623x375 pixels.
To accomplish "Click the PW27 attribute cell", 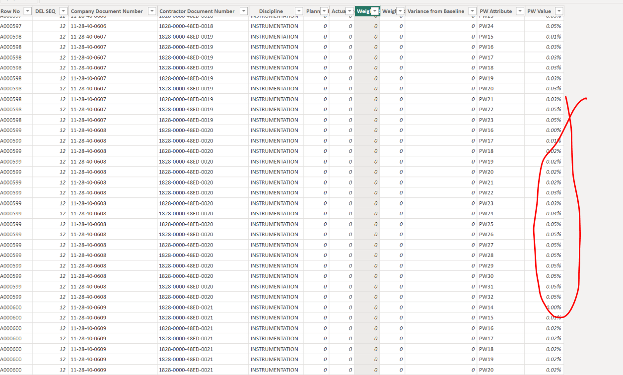I will (501, 245).
